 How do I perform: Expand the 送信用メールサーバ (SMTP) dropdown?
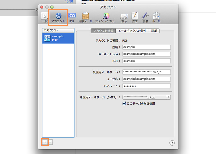click(x=147, y=97)
